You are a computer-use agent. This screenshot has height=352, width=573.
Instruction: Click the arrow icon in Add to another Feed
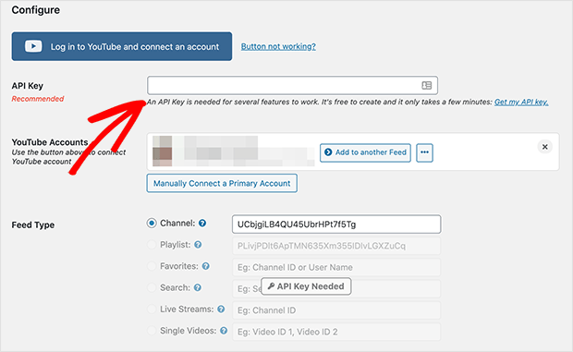328,152
